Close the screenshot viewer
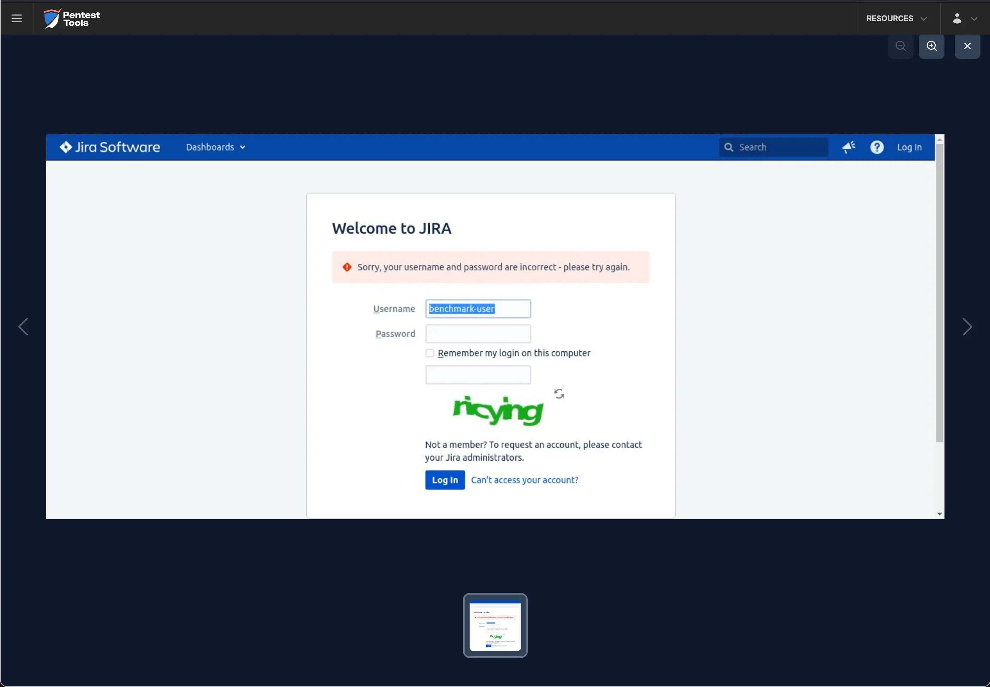Viewport: 990px width, 687px height. coord(967,46)
